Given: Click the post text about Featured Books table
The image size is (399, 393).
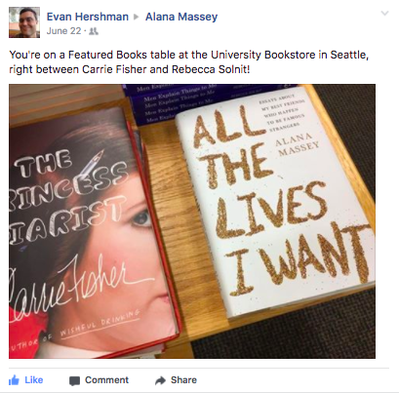Looking at the screenshot, I should point(189,61).
